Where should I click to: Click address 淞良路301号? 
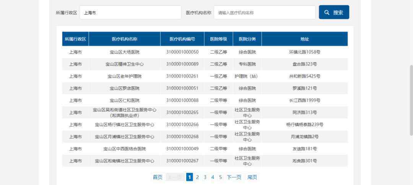tap(304, 161)
